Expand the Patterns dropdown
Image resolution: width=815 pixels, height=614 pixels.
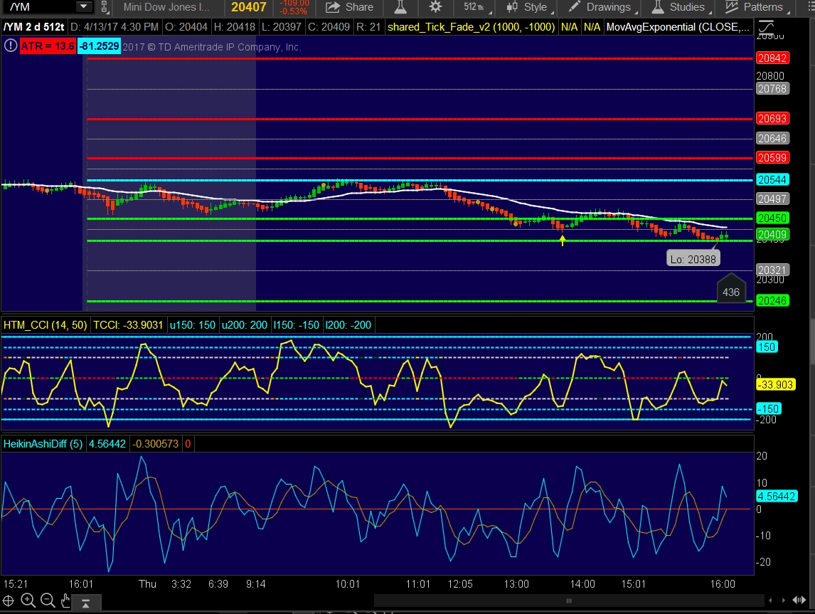click(x=754, y=7)
